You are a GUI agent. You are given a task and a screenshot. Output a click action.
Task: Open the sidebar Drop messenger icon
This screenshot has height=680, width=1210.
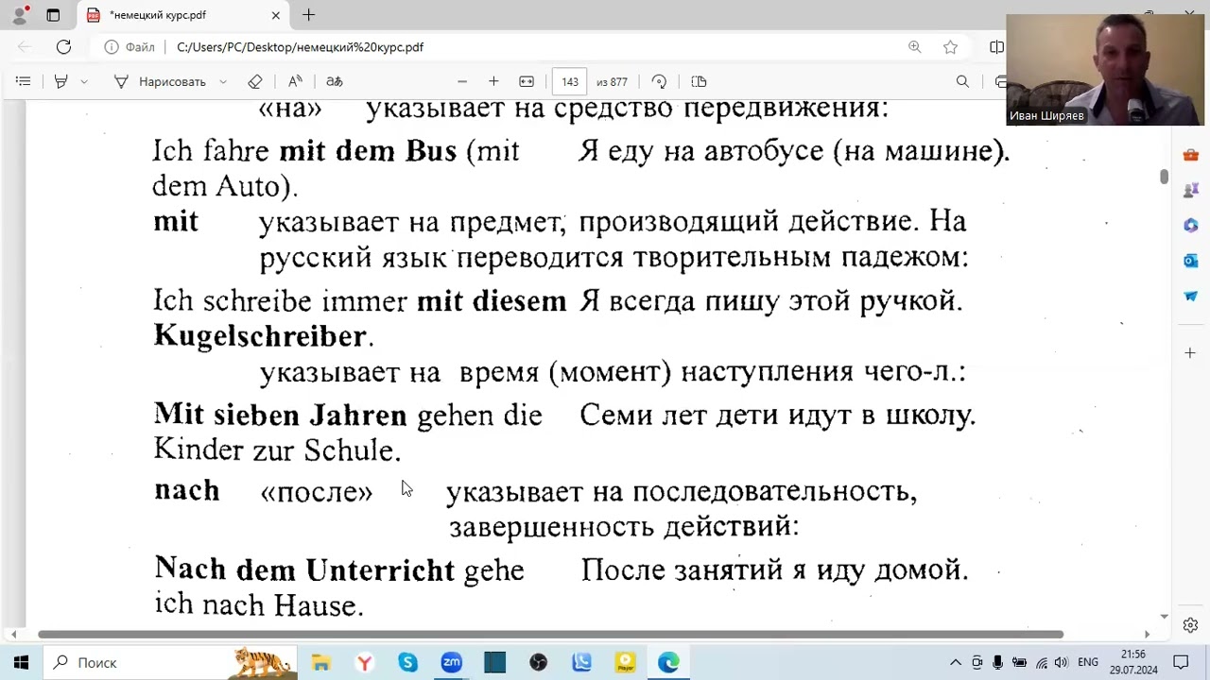(x=1190, y=296)
